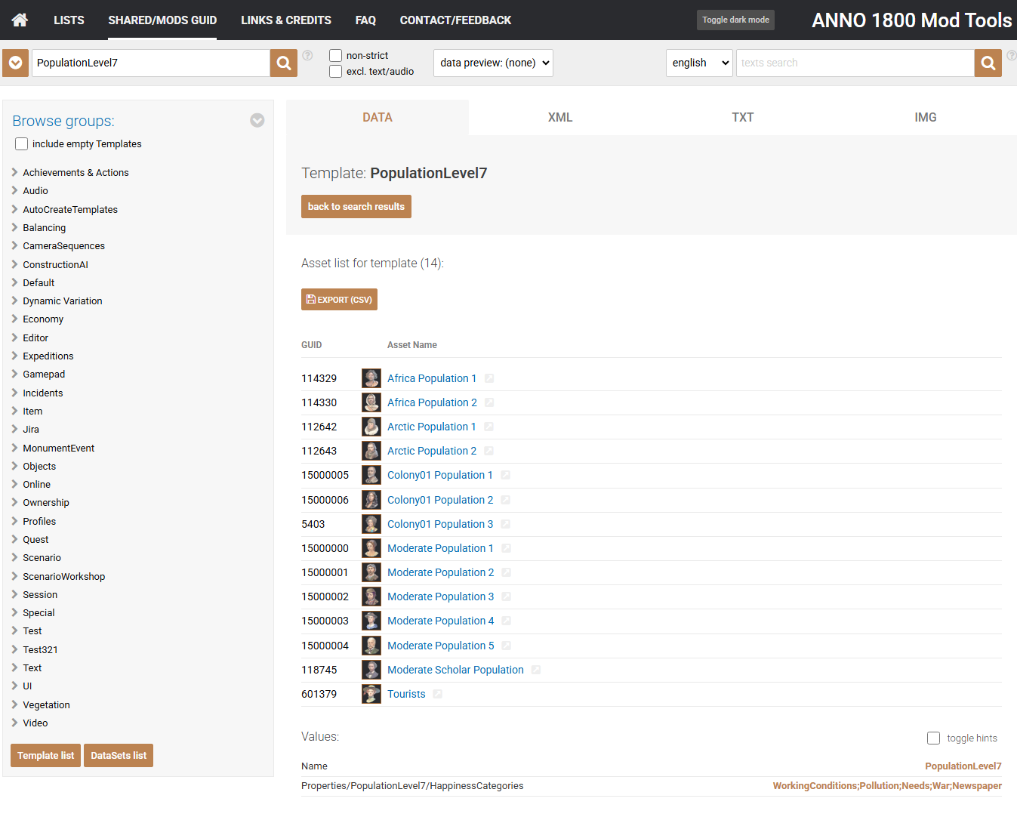Open the english language dropdown
Image resolution: width=1017 pixels, height=820 pixels.
point(699,63)
